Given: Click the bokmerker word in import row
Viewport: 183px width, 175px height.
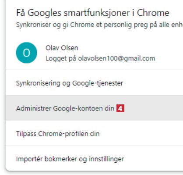Looking at the screenshot, I should (x=61, y=159).
